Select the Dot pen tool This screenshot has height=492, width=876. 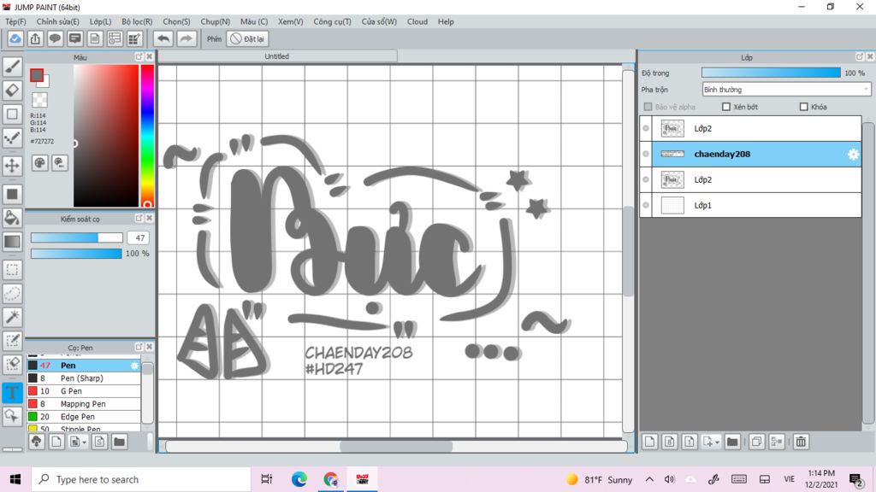coord(12,138)
